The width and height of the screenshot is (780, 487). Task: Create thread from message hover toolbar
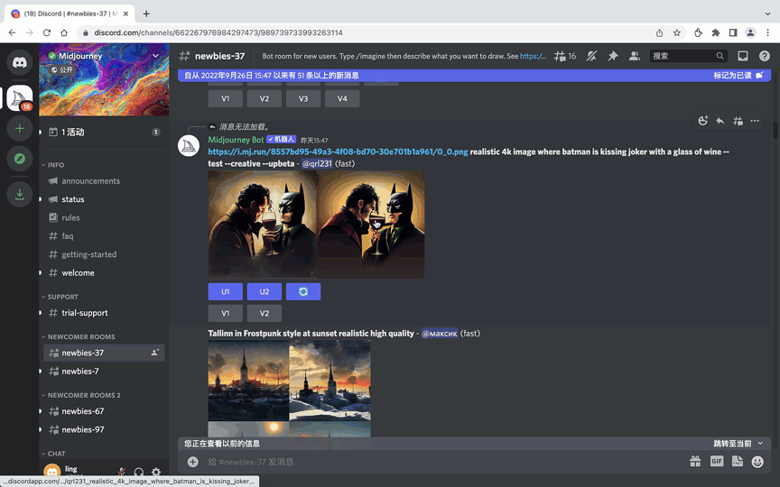[x=738, y=121]
